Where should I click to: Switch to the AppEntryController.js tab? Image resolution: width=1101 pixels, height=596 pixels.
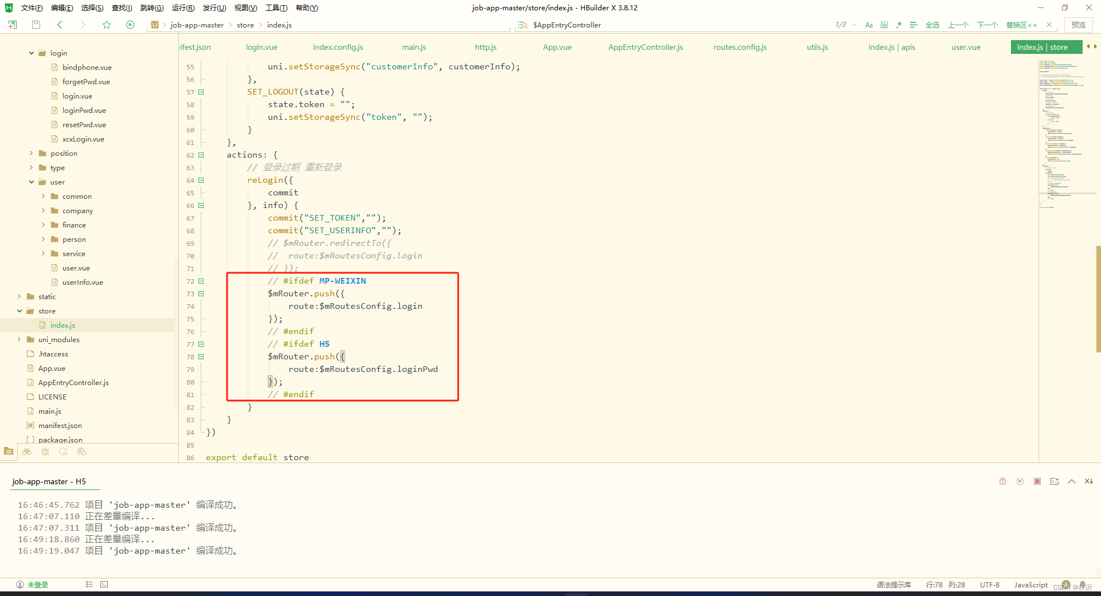(646, 47)
